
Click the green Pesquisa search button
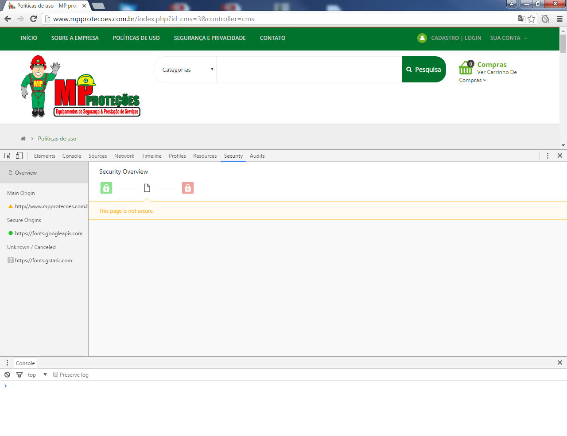pos(424,70)
